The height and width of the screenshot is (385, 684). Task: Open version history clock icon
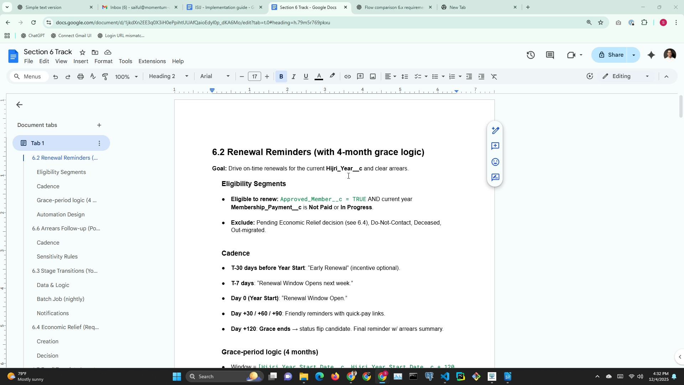pyautogui.click(x=530, y=55)
